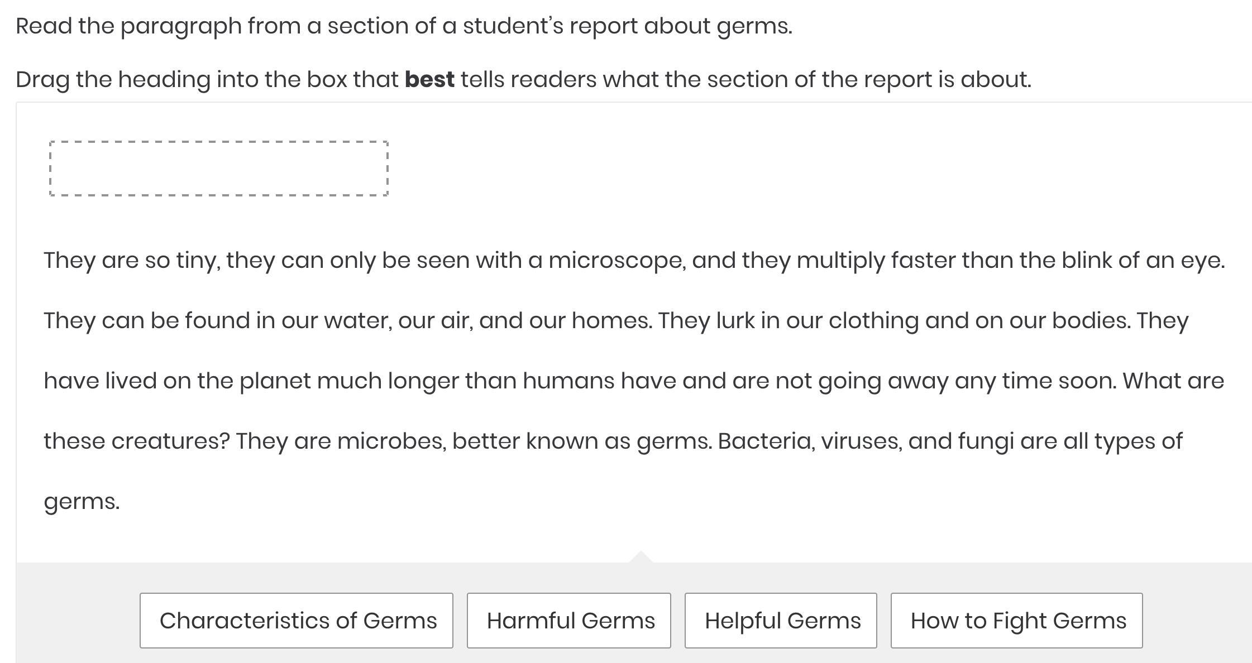Click the How to Fight Germs heading
Viewport: 1252px width, 663px height.
point(1017,621)
